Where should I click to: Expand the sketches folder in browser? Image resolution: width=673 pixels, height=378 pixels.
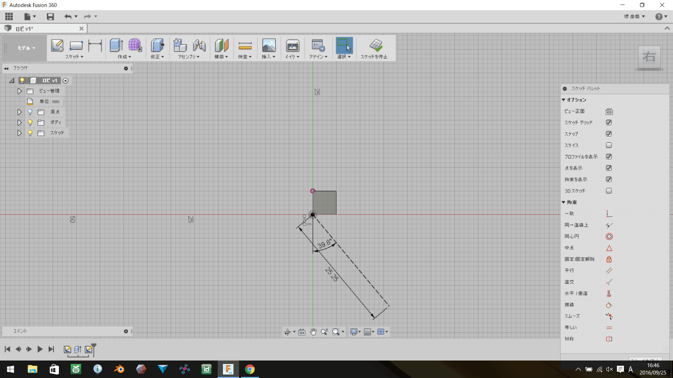20,133
